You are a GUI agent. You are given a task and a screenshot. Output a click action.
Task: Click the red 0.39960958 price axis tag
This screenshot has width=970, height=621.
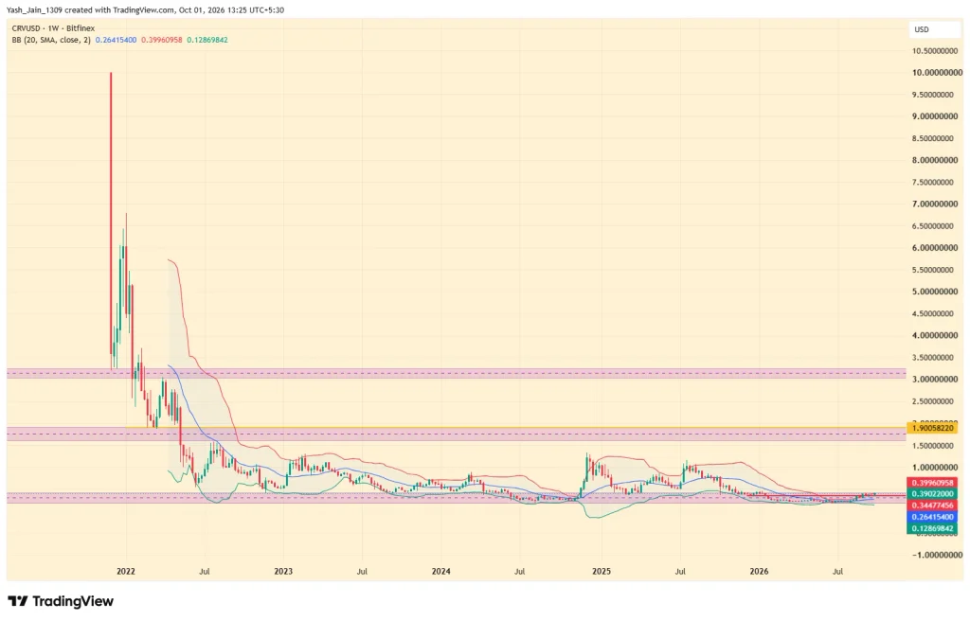pos(932,483)
